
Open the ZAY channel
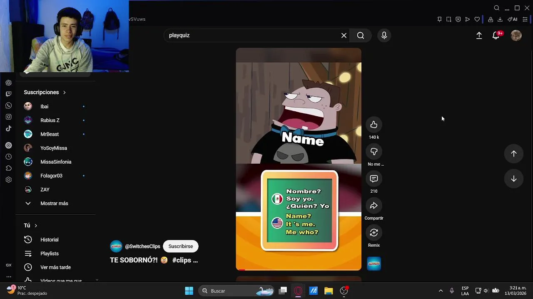(x=55, y=190)
